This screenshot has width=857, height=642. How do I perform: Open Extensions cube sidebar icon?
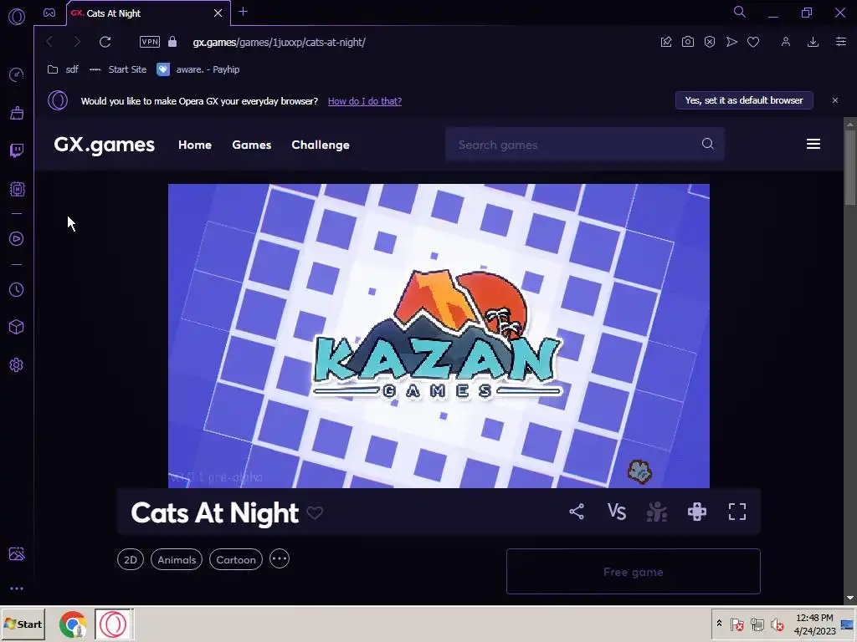pyautogui.click(x=17, y=327)
